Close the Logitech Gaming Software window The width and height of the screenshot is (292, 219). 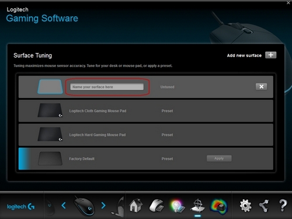(288, 3)
